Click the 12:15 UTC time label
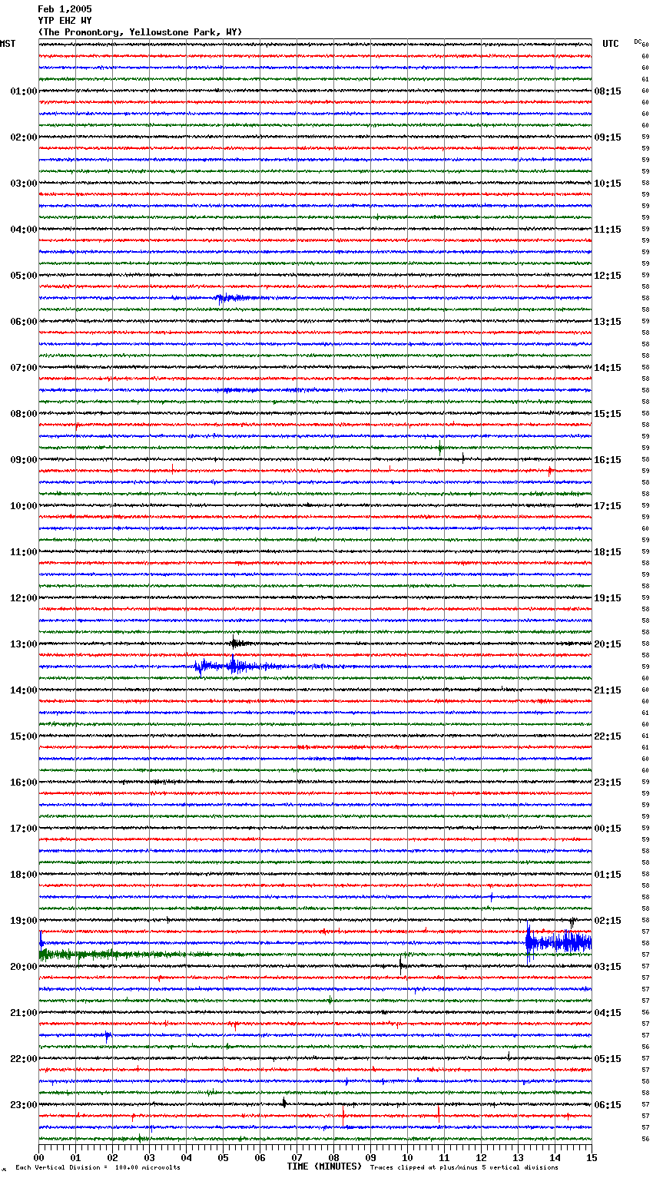This screenshot has height=1178, width=653. click(608, 276)
